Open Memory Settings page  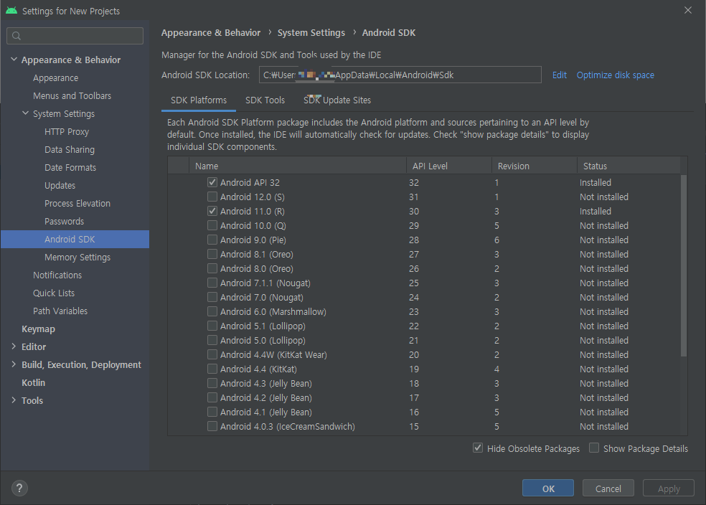[x=77, y=257]
